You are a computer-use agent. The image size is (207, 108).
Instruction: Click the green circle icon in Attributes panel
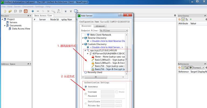pos(191,19)
